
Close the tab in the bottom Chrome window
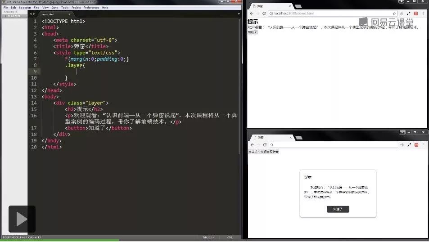point(290,138)
